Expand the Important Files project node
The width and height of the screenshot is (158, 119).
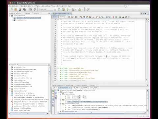tap(12, 20)
